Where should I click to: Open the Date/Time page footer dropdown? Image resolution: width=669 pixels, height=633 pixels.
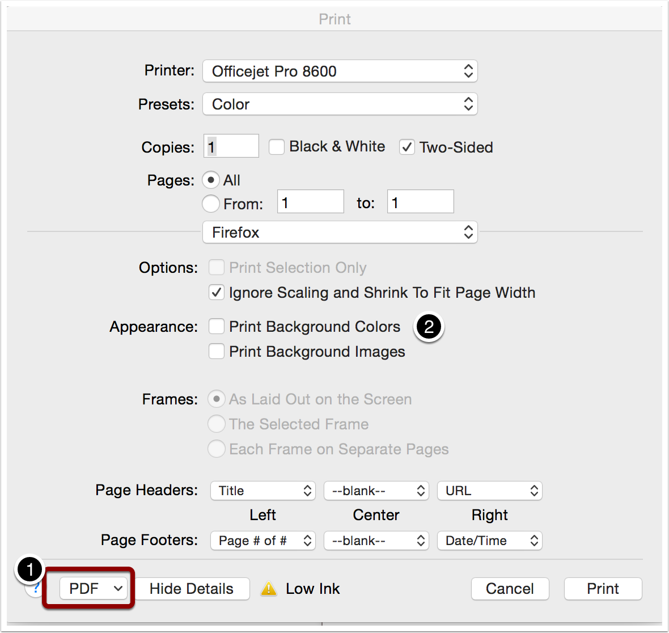(x=490, y=541)
